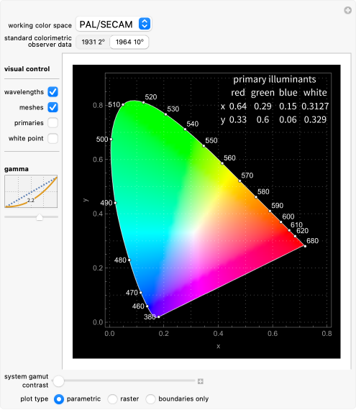This screenshot has width=356, height=410.
Task: Click the 540 wavelength label
Action: click(192, 124)
